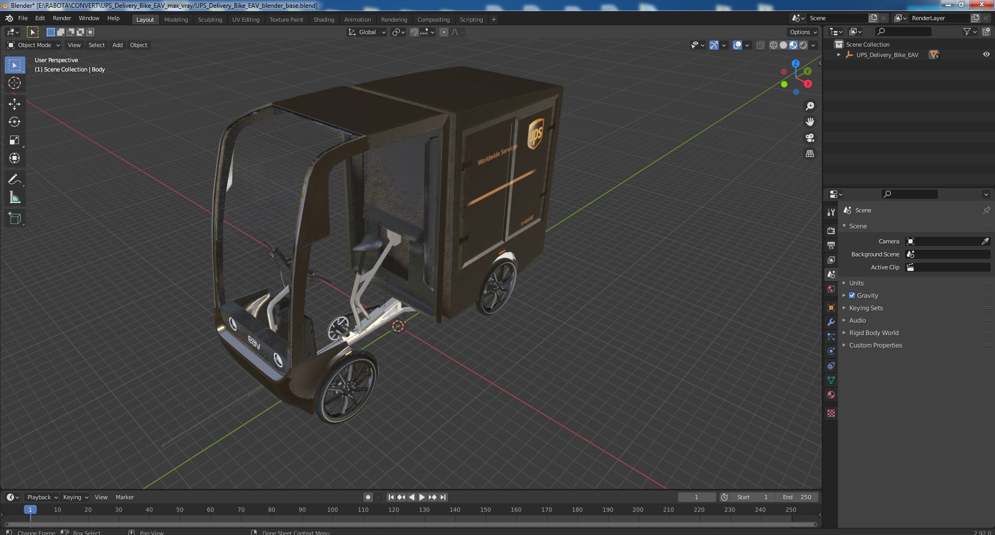Click the End frame field
995x535 pixels.
coord(797,497)
